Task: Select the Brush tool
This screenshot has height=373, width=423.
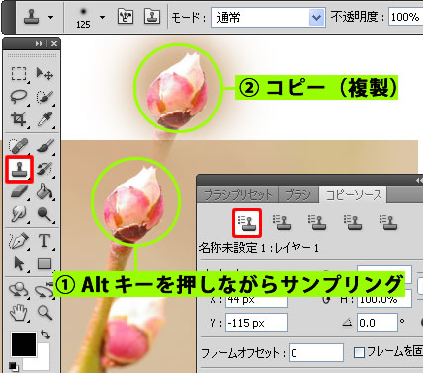Action: point(44,146)
